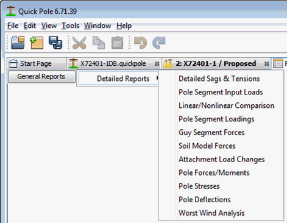
Task: Select the 2: X72401-1 / Proposed tab
Action: pyautogui.click(x=216, y=63)
